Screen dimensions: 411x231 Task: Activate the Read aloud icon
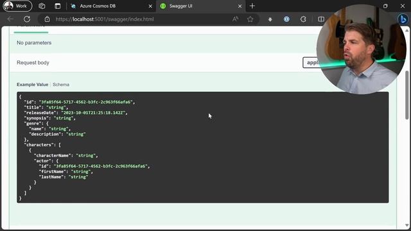coord(235,19)
